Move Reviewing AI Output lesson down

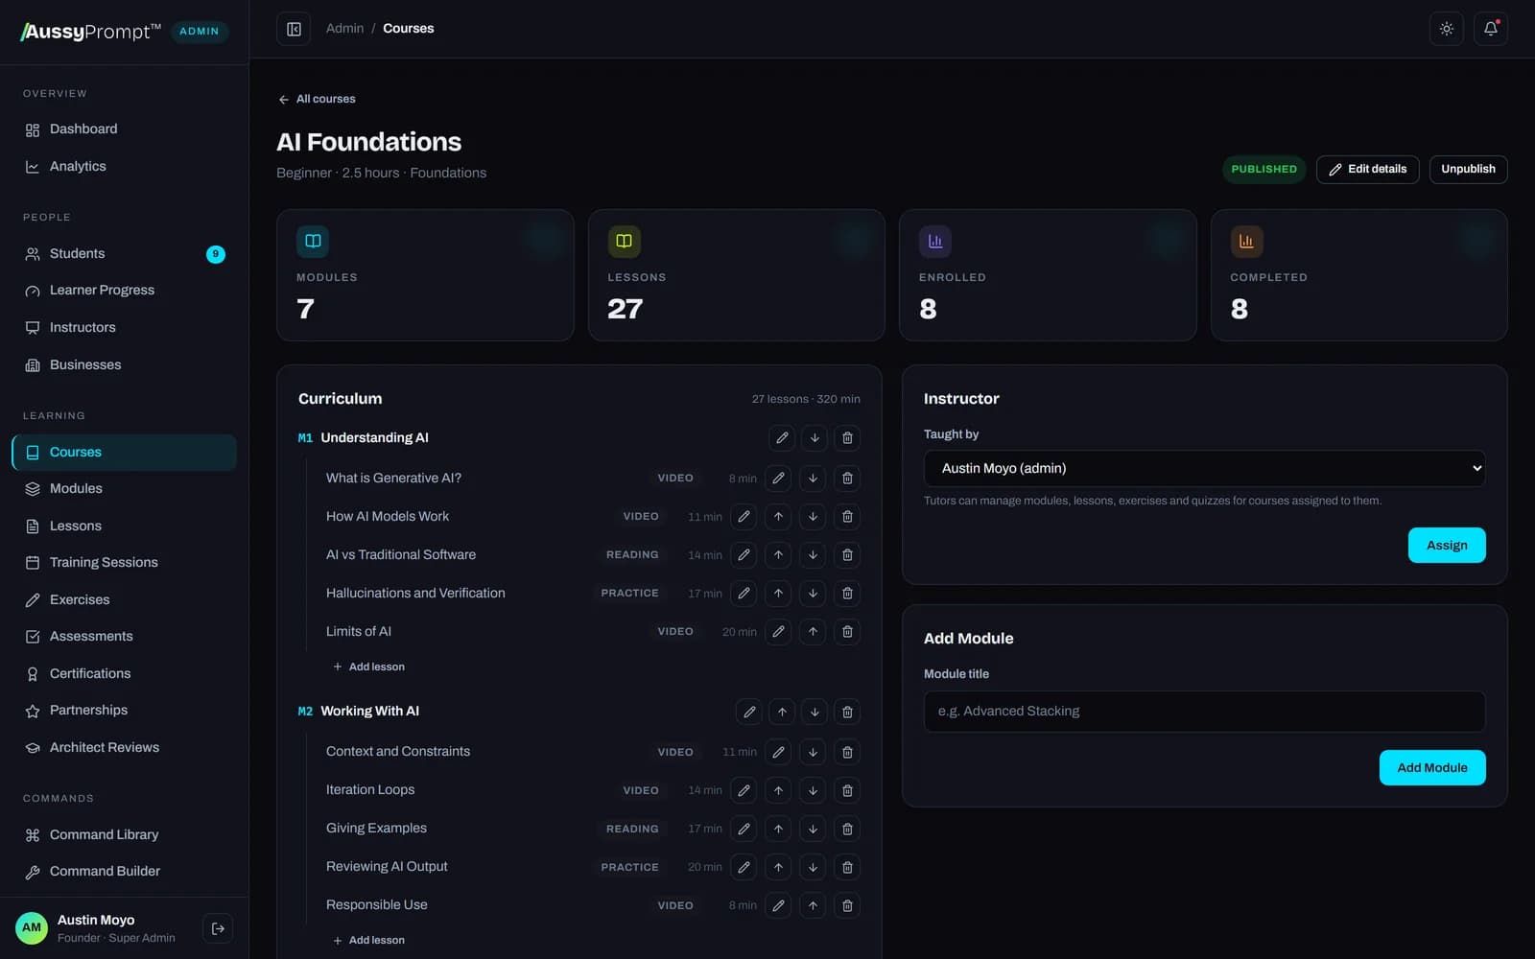pyautogui.click(x=813, y=867)
